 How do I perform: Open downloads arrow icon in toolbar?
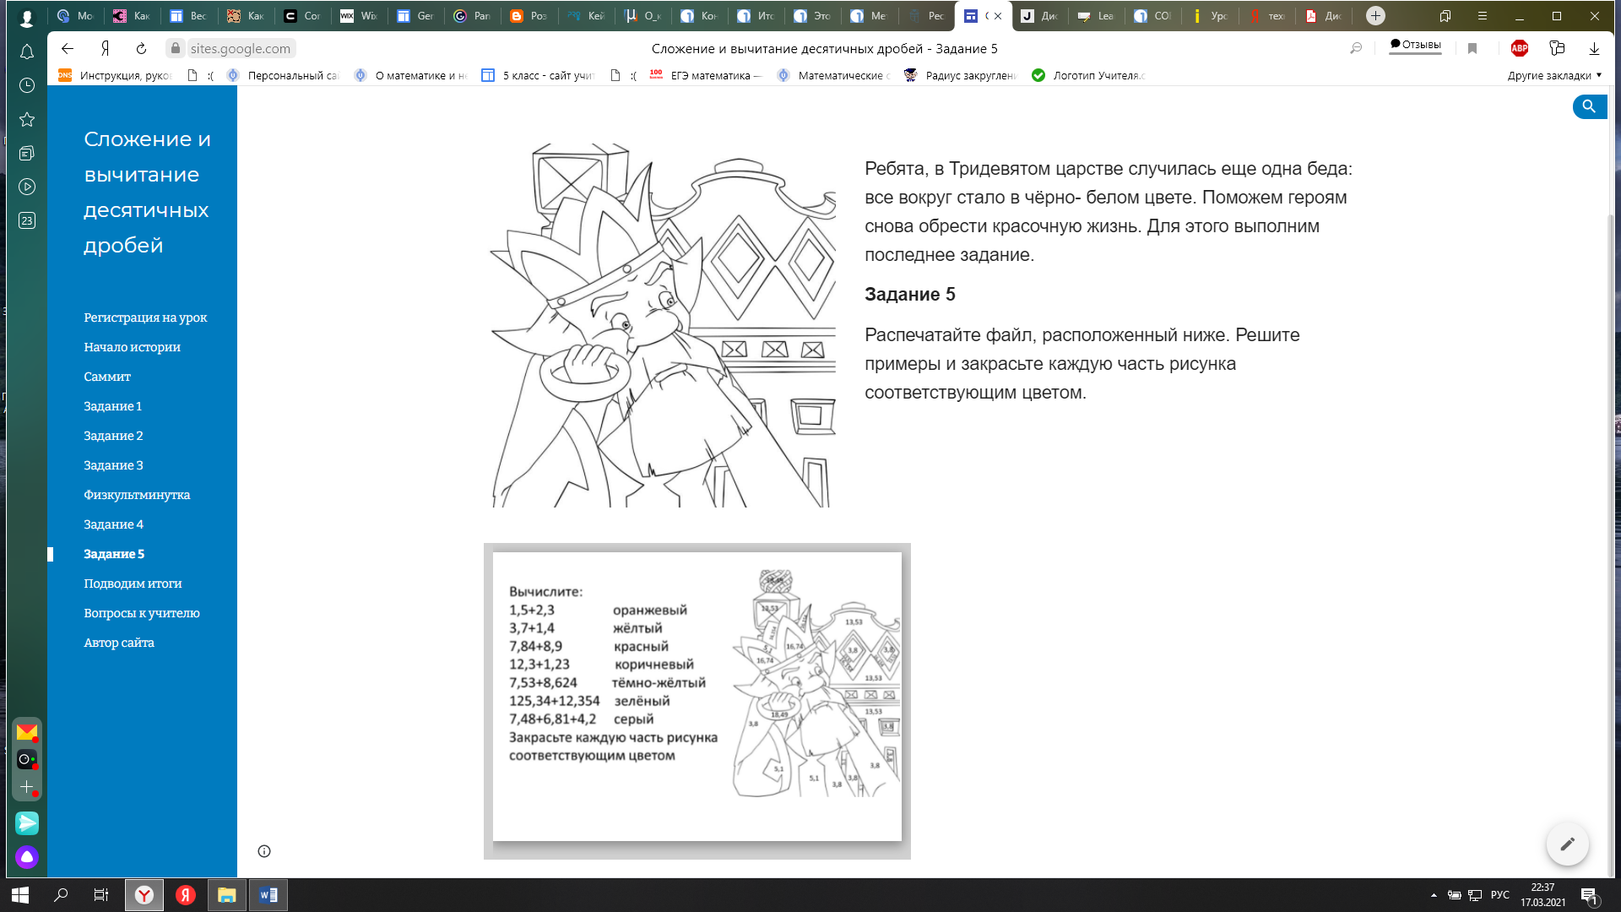point(1594,49)
